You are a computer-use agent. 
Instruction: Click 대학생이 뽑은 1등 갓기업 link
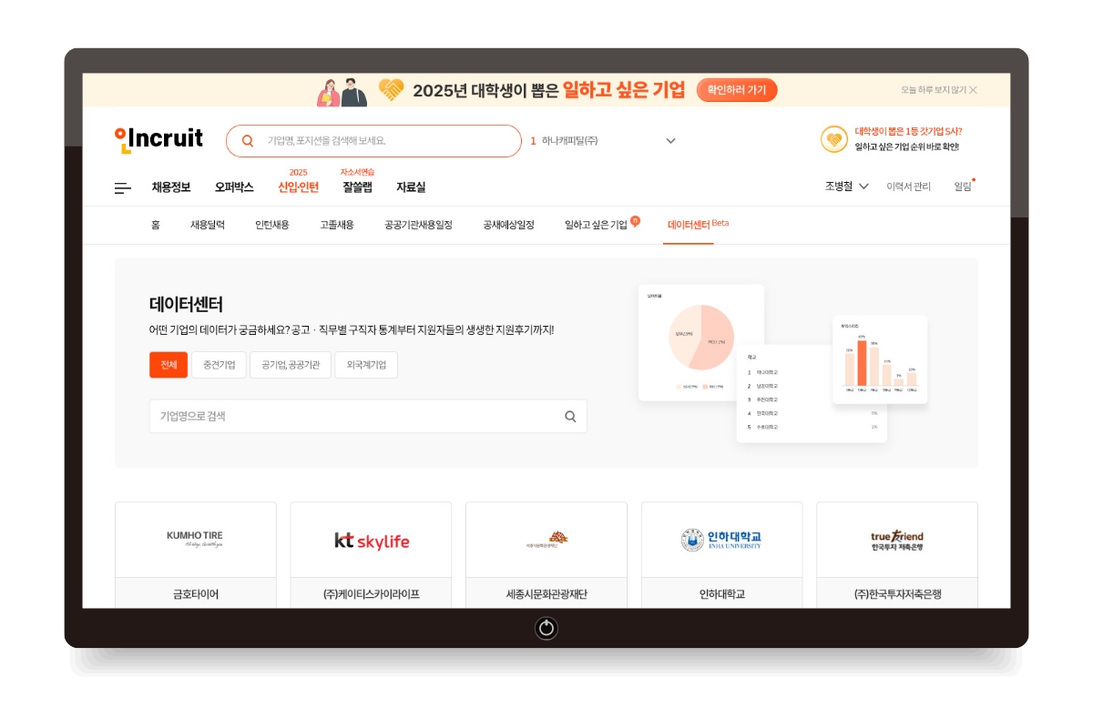(x=908, y=131)
